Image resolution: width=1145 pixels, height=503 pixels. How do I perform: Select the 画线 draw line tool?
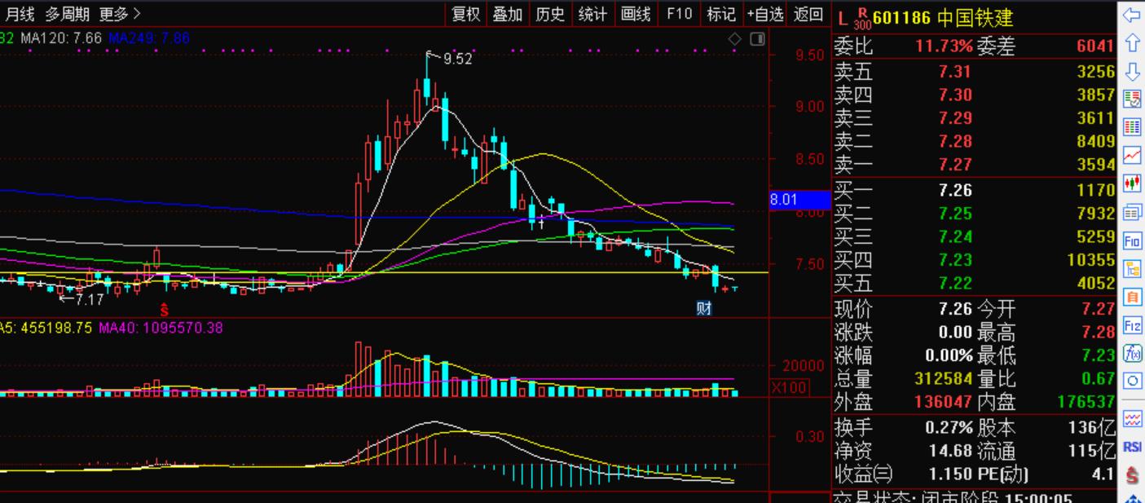[635, 14]
